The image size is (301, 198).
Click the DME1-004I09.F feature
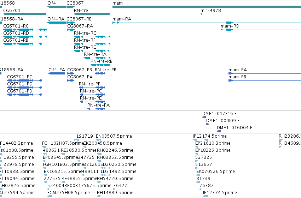click(x=223, y=121)
